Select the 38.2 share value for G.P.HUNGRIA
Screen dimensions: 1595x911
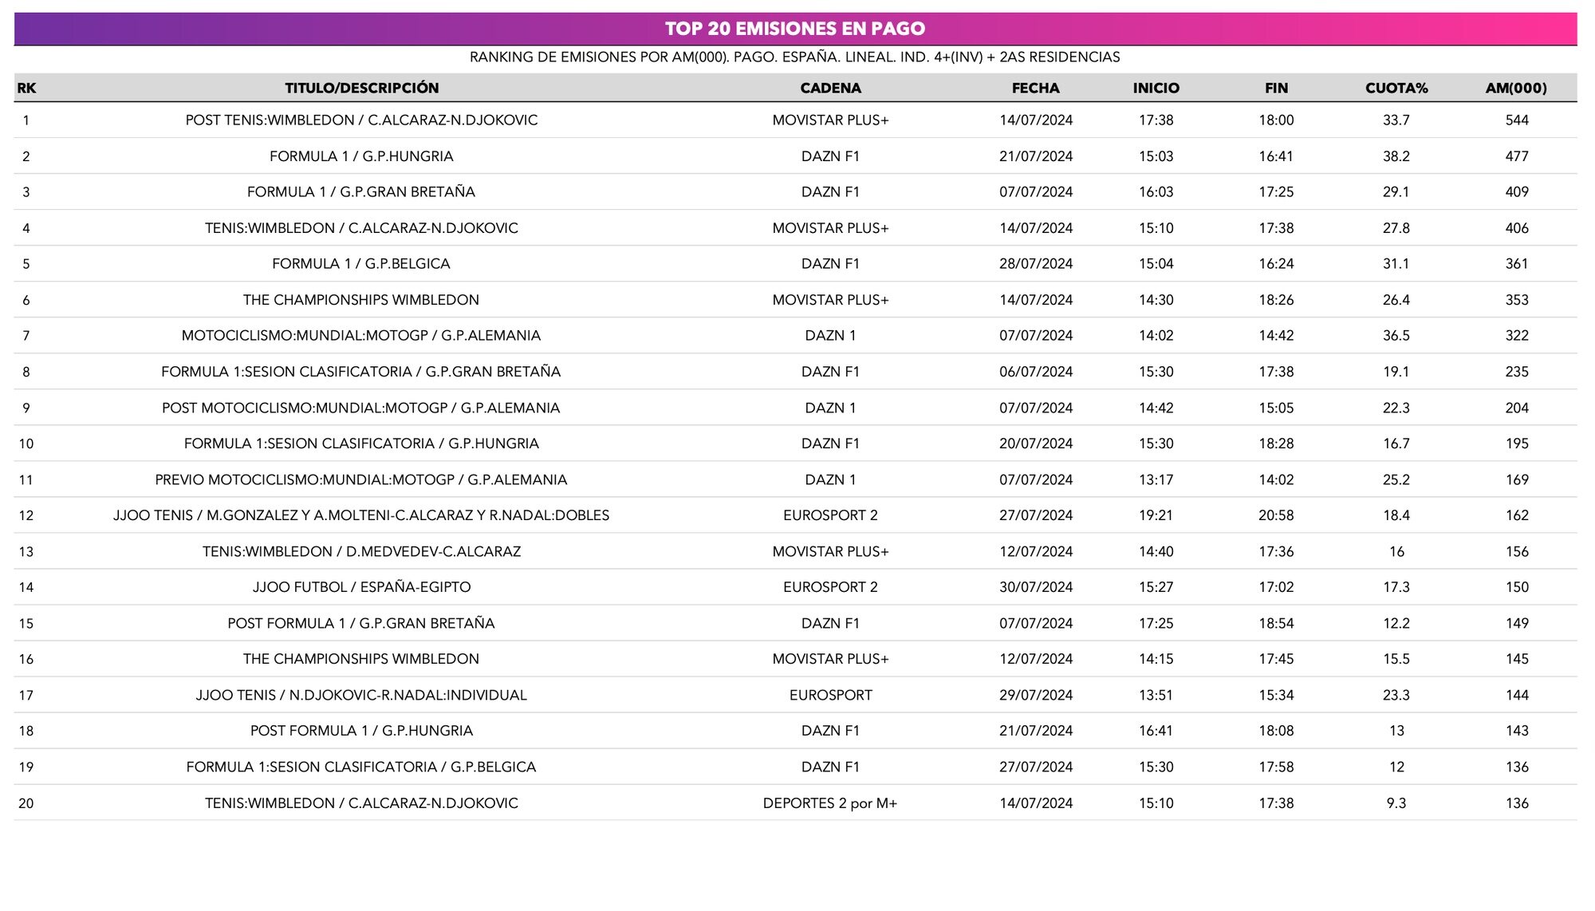1394,156
